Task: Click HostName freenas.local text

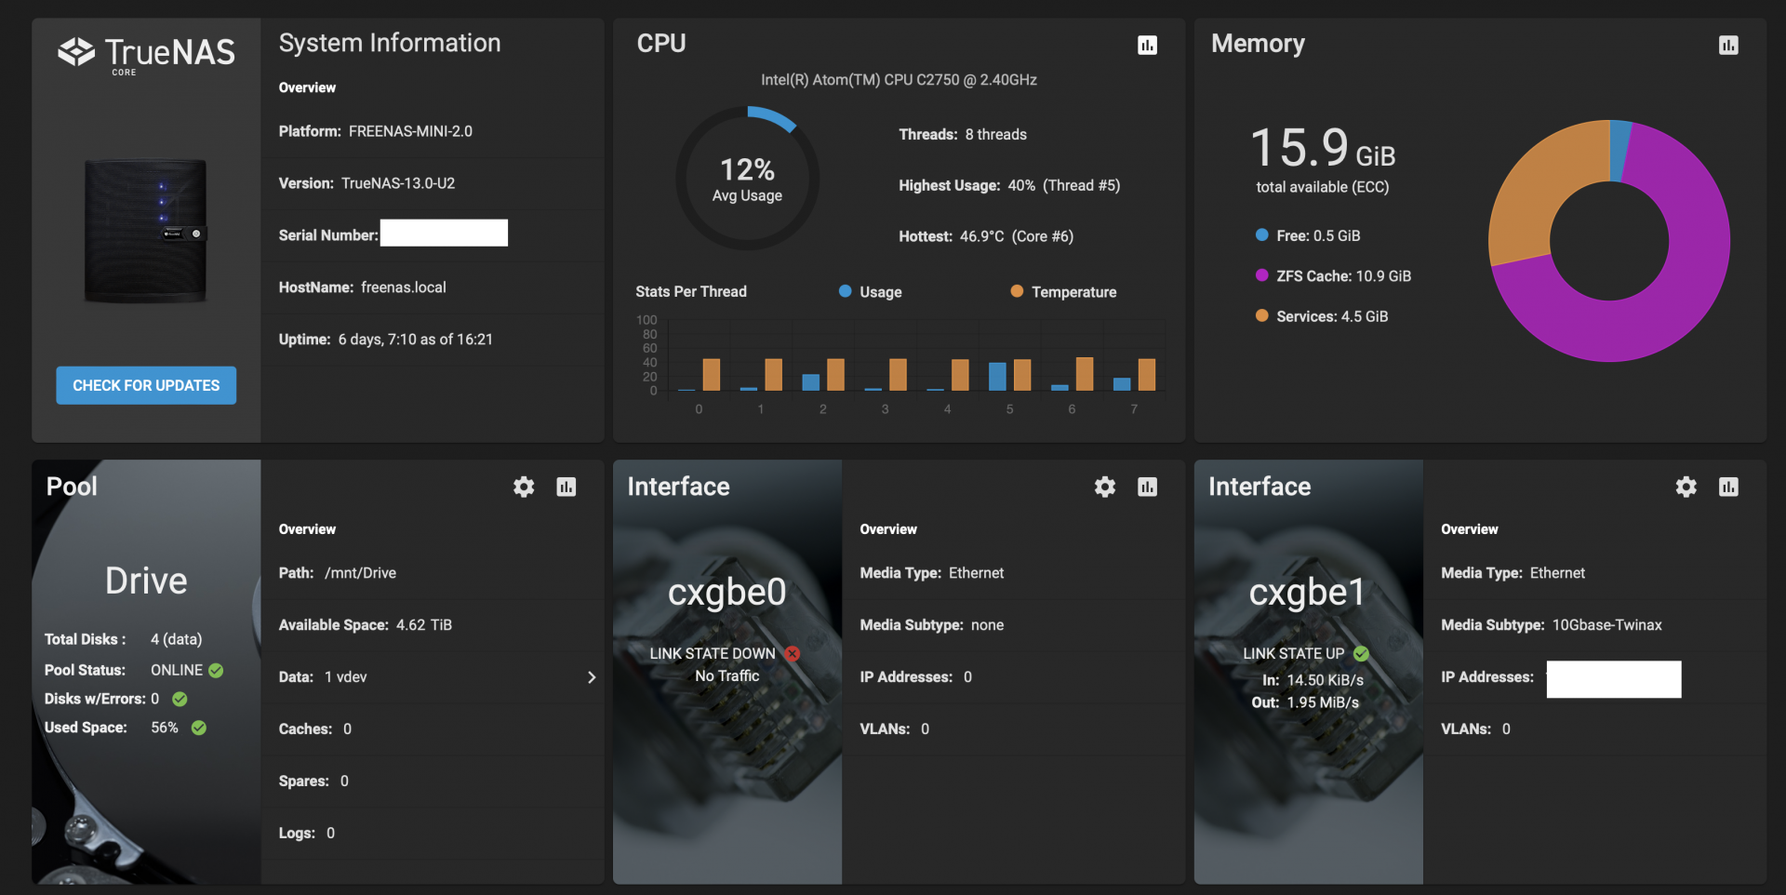Action: pos(363,287)
